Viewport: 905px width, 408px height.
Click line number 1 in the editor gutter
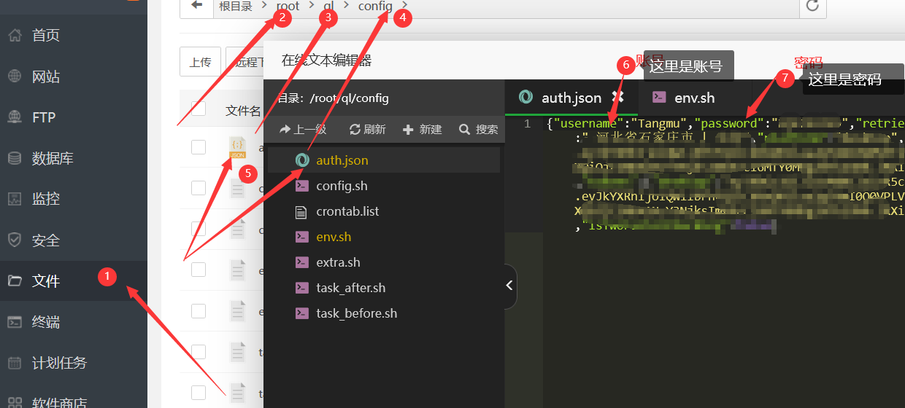tap(527, 123)
